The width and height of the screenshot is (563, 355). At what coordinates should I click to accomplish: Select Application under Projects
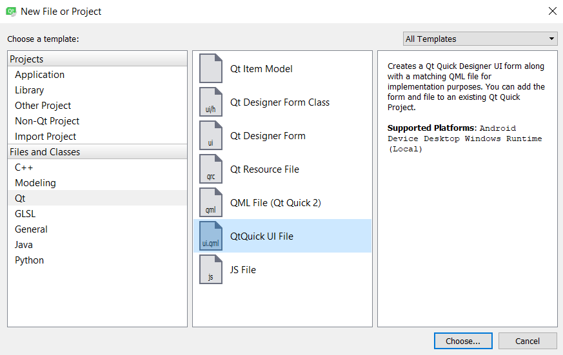[40, 75]
